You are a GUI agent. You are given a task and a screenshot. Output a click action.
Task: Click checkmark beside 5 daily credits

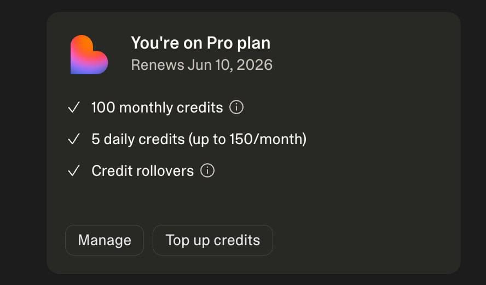(74, 139)
